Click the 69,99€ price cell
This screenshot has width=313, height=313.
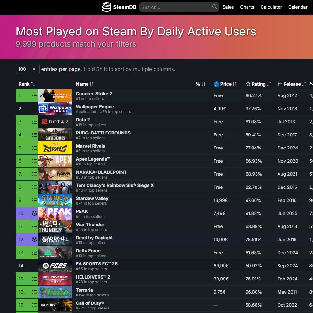pos(221,266)
